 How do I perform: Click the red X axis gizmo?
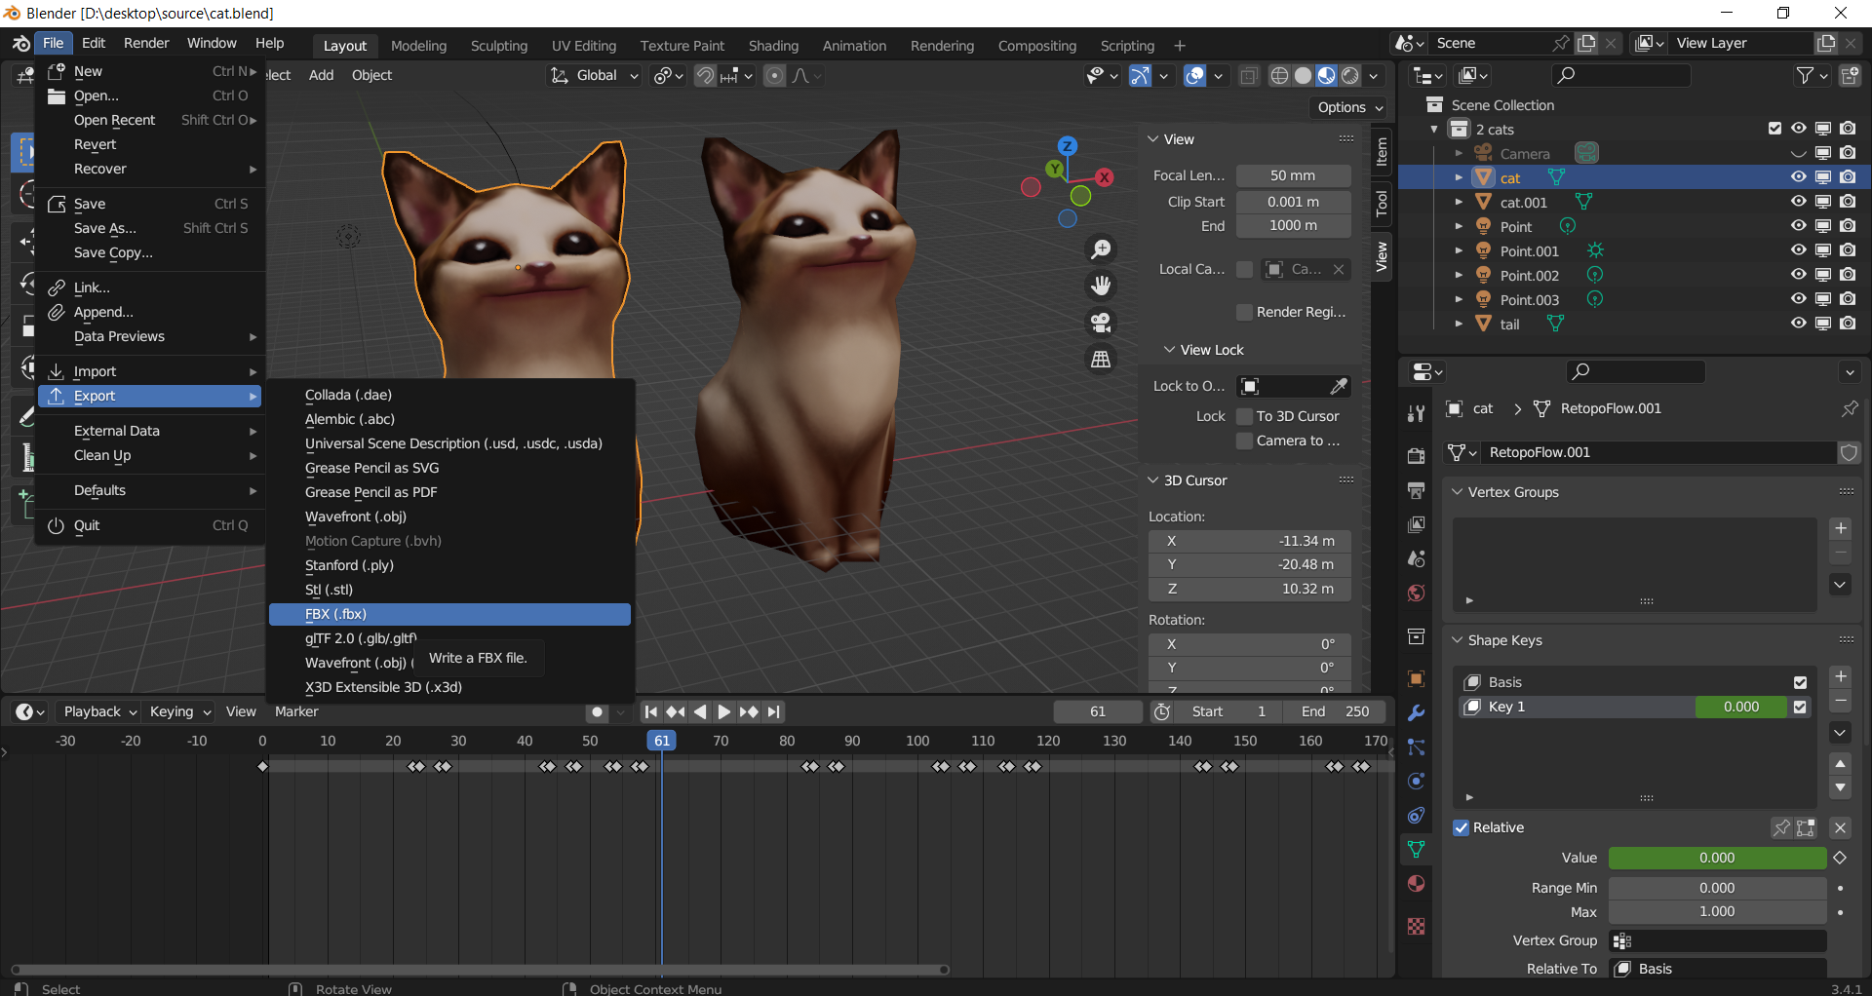pos(1104,177)
